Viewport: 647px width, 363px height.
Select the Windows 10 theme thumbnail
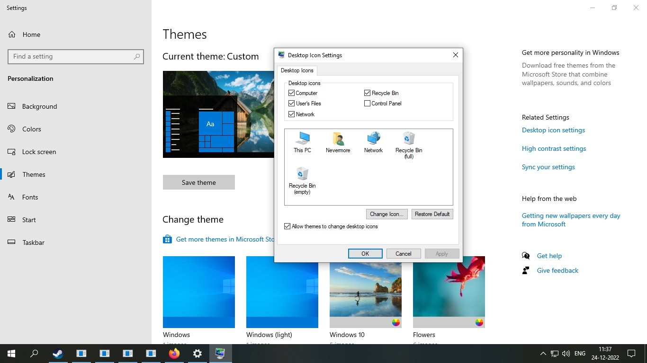pos(366,292)
